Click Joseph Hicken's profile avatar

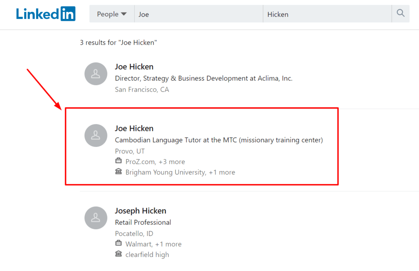[95, 218]
